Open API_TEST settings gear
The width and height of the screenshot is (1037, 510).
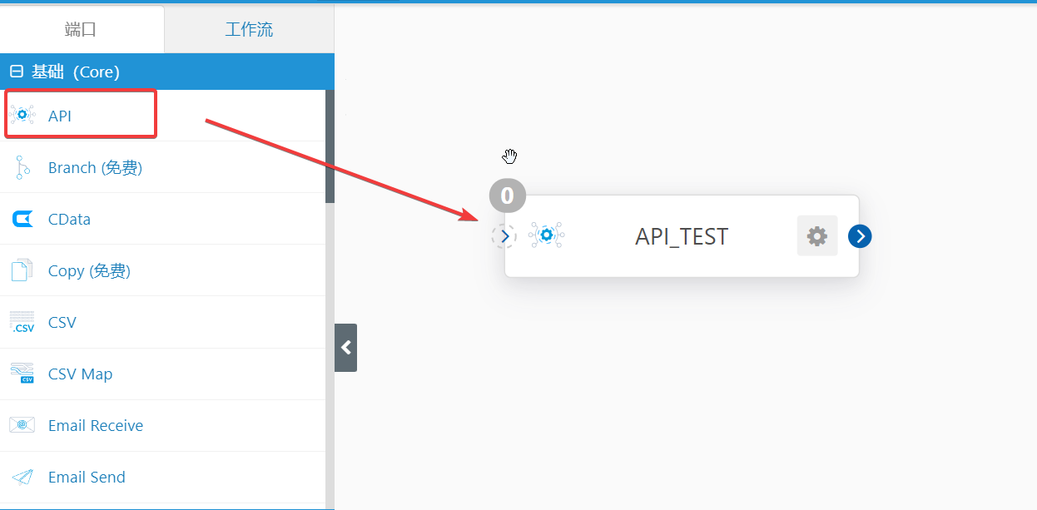click(x=817, y=236)
